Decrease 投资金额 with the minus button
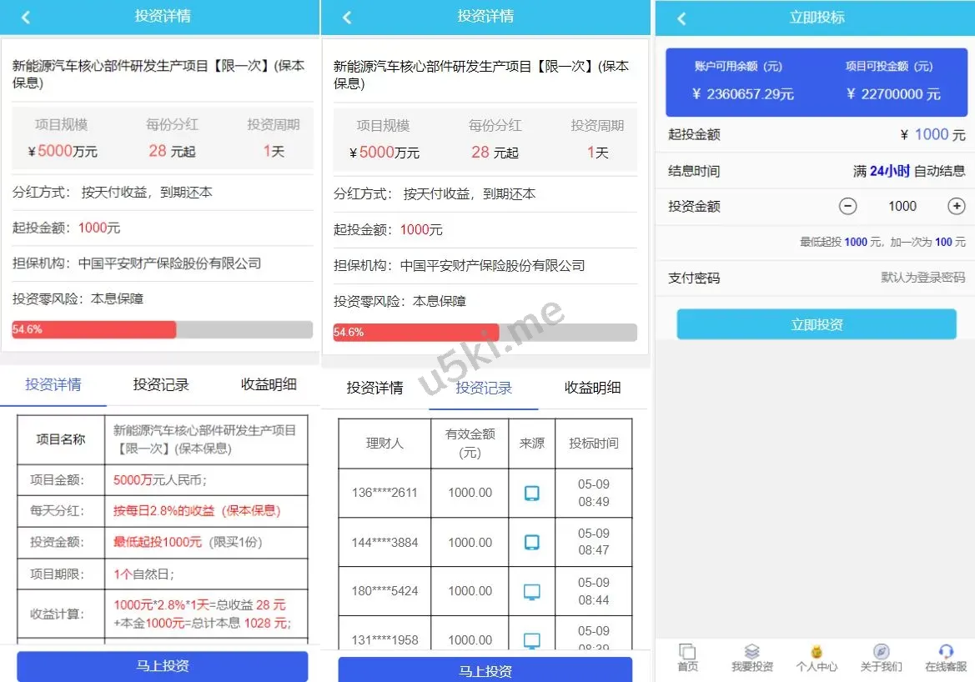This screenshot has width=975, height=682. (847, 206)
